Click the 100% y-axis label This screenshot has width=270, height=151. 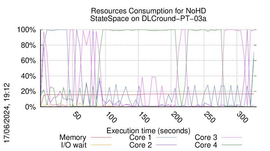(x=26, y=30)
